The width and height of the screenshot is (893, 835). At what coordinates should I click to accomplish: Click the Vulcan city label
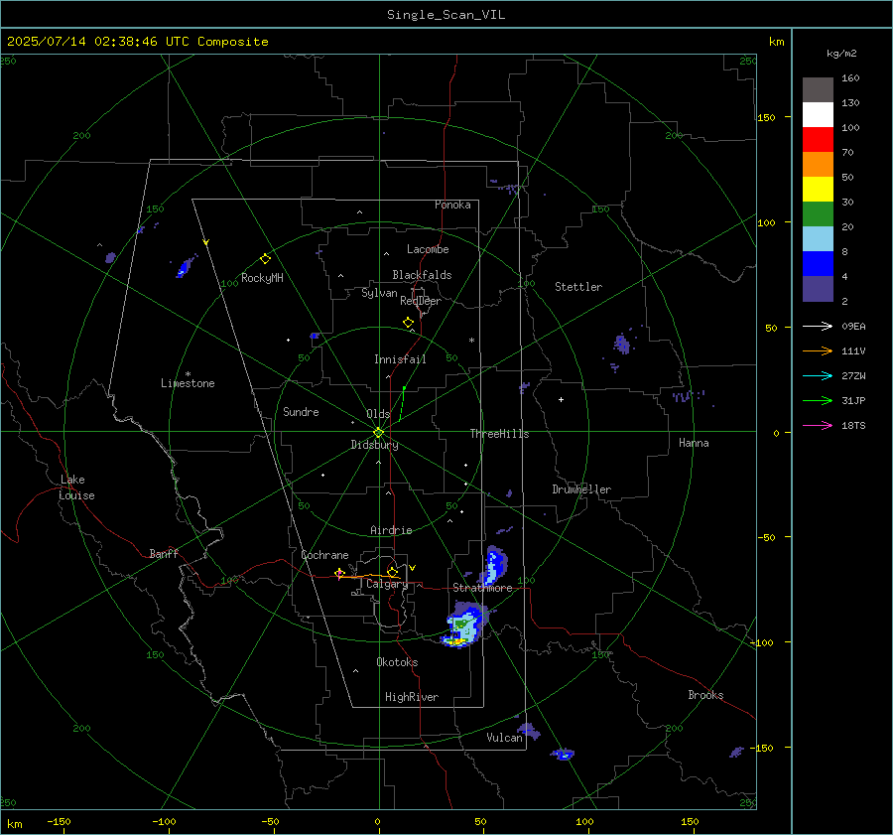point(505,738)
